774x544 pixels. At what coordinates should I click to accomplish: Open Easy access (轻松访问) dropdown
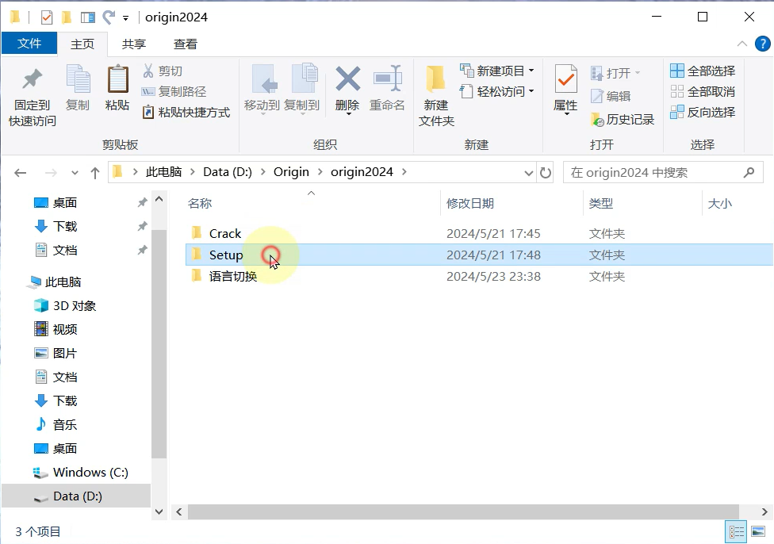(496, 92)
